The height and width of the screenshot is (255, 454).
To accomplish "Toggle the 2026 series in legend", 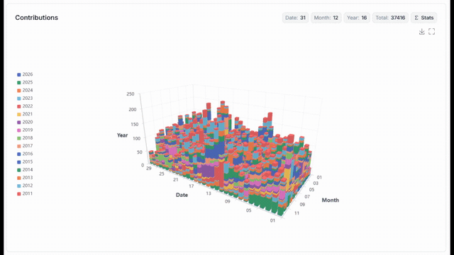I will (25, 74).
